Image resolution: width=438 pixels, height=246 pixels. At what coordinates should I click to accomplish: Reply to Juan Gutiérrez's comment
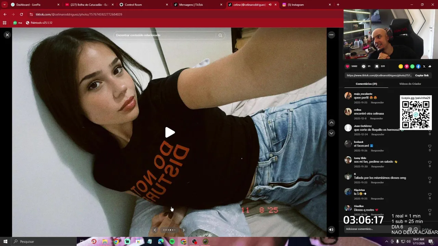378,134
